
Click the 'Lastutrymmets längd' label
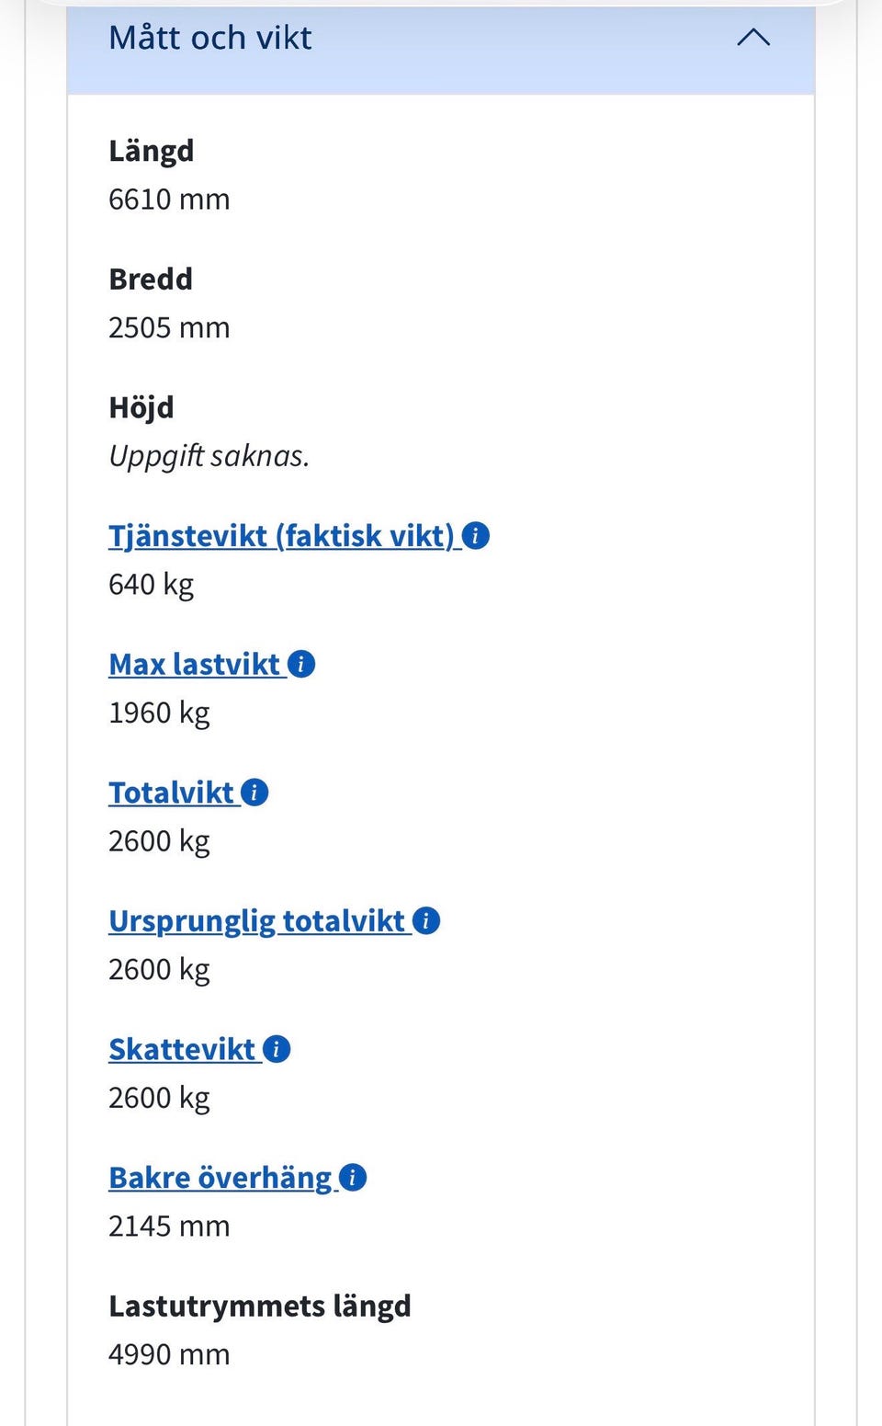click(x=259, y=1306)
